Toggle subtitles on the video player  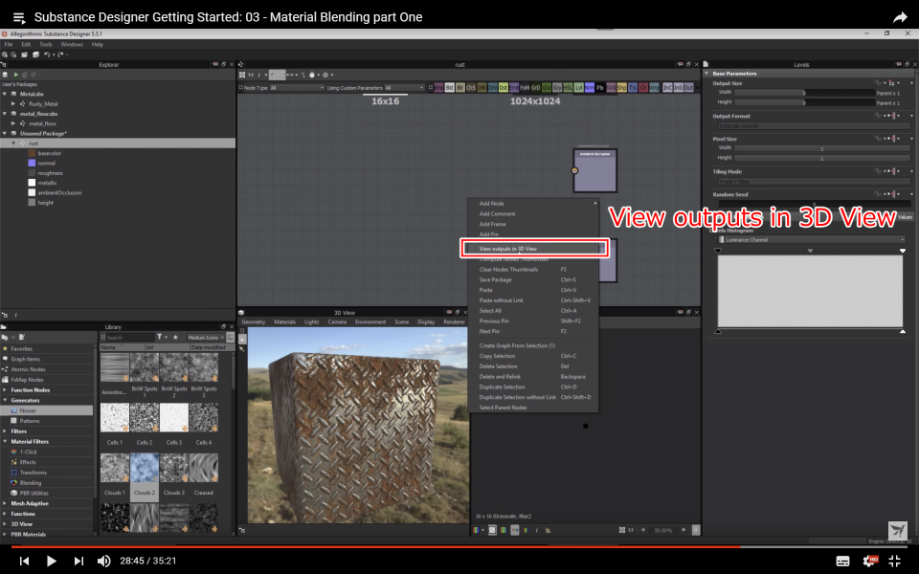(x=843, y=561)
